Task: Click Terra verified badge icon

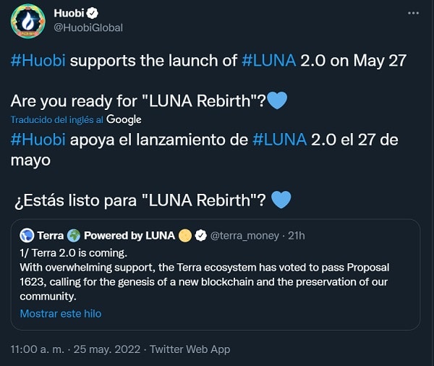Action: pyautogui.click(x=200, y=236)
